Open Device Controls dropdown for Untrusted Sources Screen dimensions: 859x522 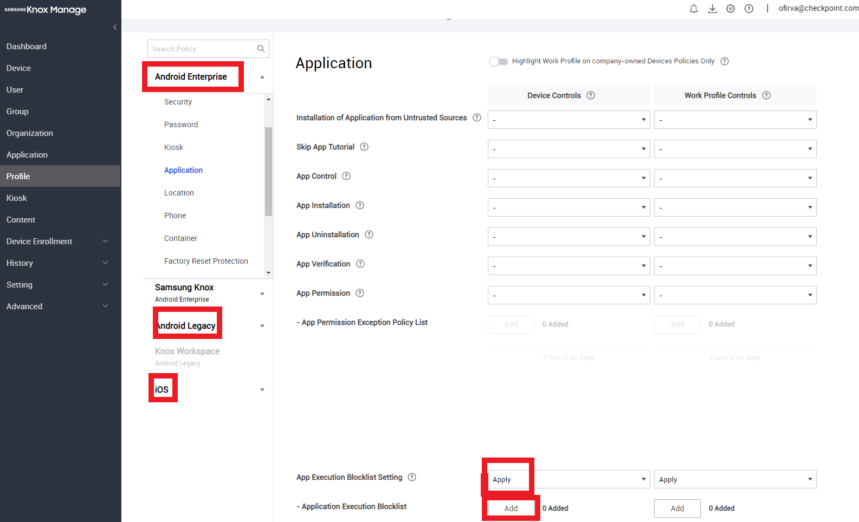point(569,120)
